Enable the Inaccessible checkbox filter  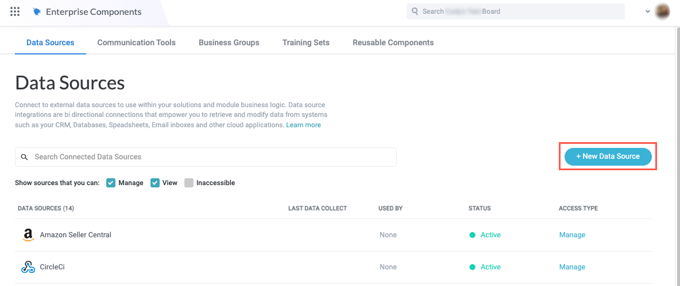[189, 183]
